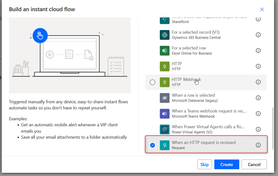Cancel the instant cloud flow dialog
This screenshot has width=278, height=176.
click(x=254, y=164)
